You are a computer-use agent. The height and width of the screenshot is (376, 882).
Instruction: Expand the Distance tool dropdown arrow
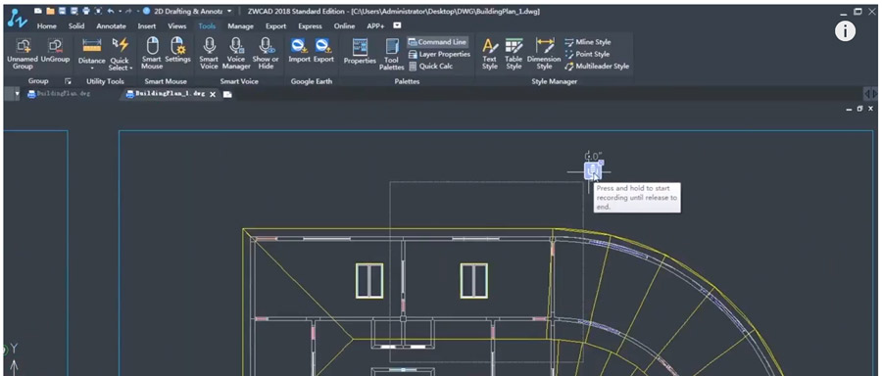tap(92, 69)
